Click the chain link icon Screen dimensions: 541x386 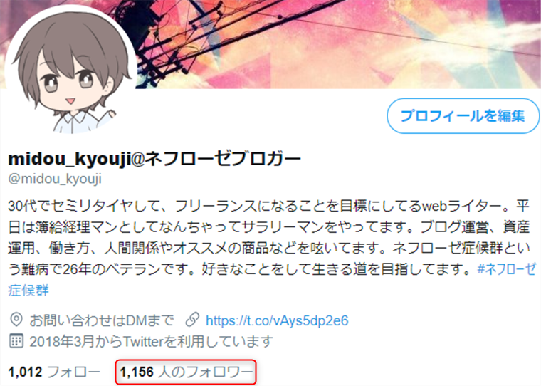pyautogui.click(x=192, y=320)
